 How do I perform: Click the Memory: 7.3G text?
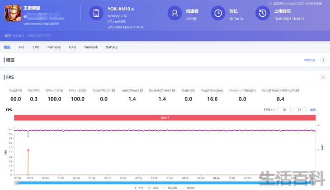117,16
